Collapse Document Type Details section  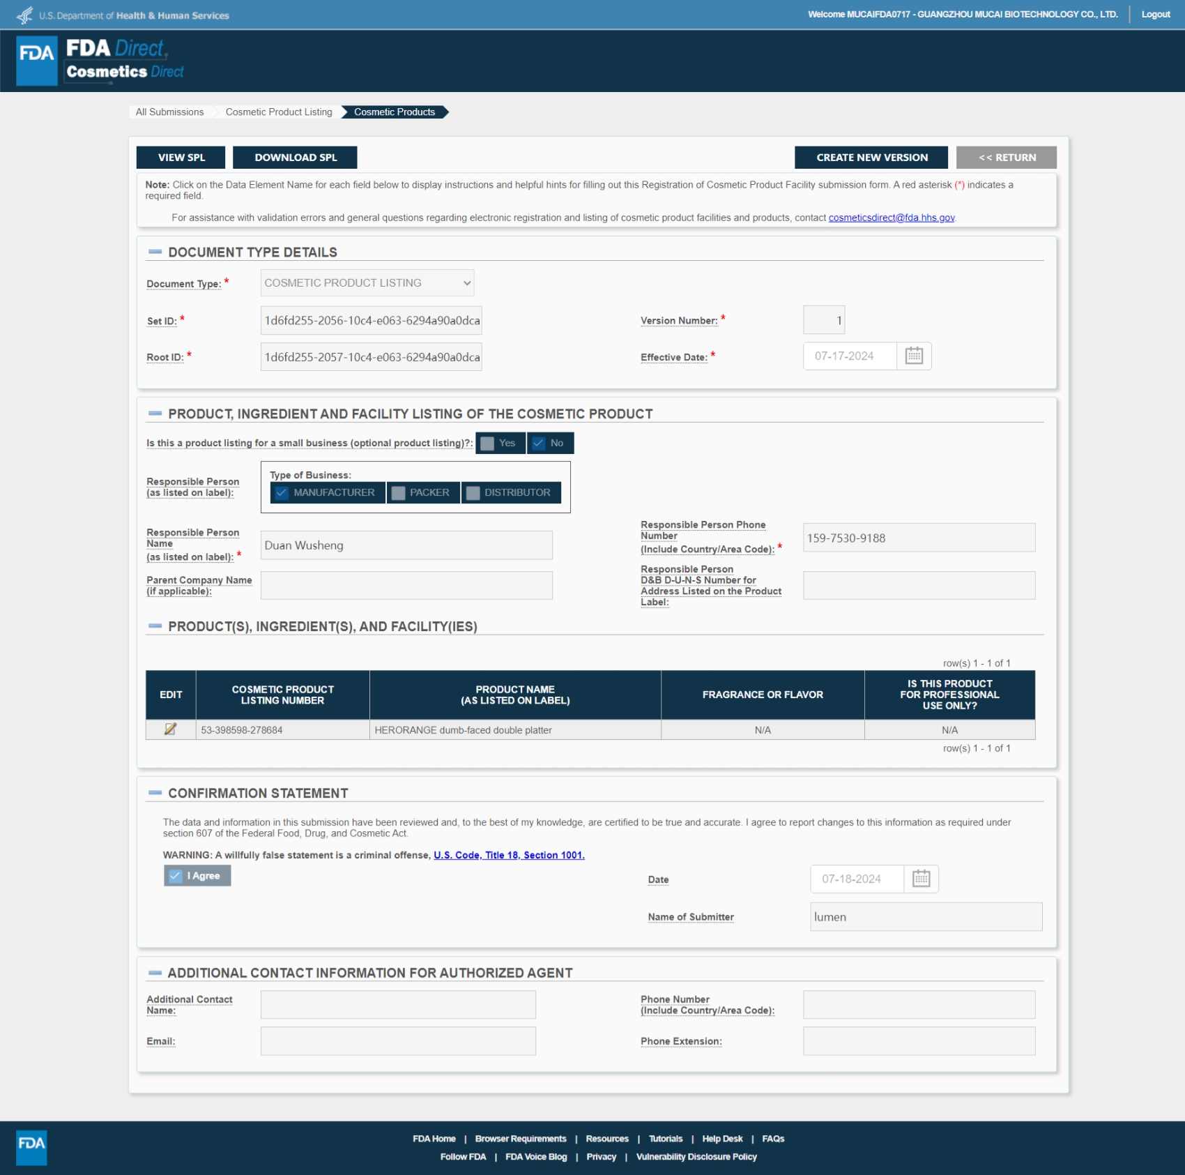pyautogui.click(x=155, y=252)
